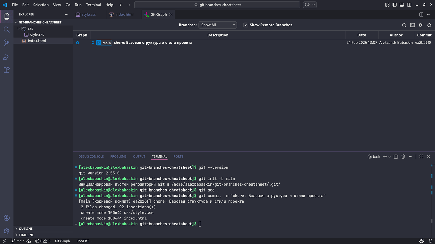This screenshot has height=244, width=435.
Task: Refresh the Git Graph view
Action: coord(429,25)
